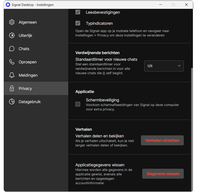Image resolution: width=197 pixels, height=192 pixels.
Task: Toggle the Leesbevestigingen checkbox
Action: 78,12
